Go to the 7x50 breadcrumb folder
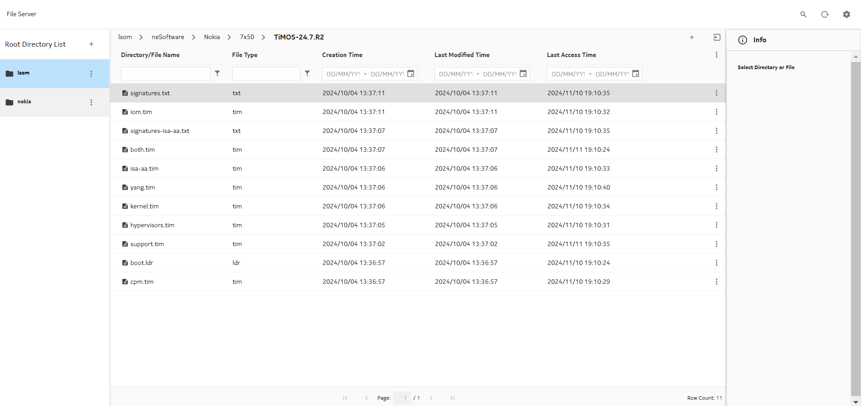The width and height of the screenshot is (861, 406). click(x=247, y=37)
